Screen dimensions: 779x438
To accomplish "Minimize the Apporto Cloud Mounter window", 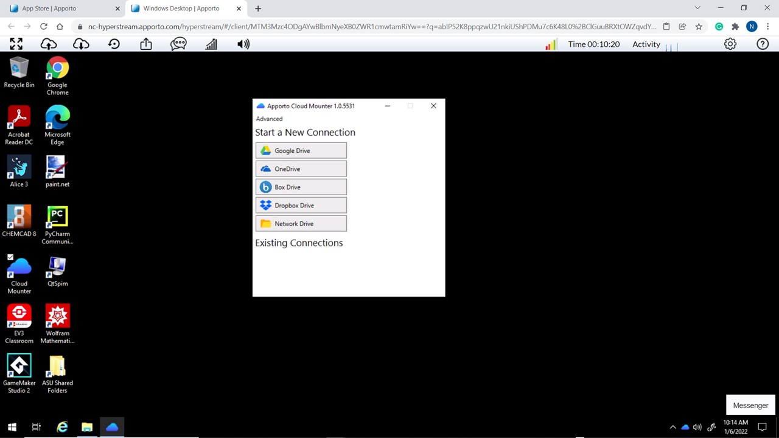I will (387, 106).
